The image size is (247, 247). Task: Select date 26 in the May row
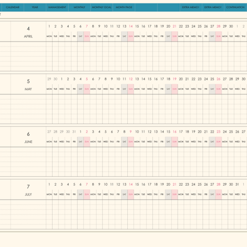[x=219, y=79]
